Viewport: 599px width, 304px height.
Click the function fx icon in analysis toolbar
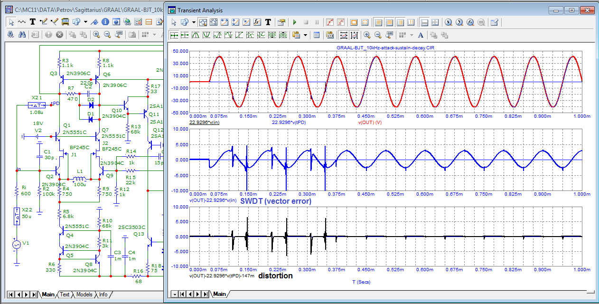click(257, 22)
